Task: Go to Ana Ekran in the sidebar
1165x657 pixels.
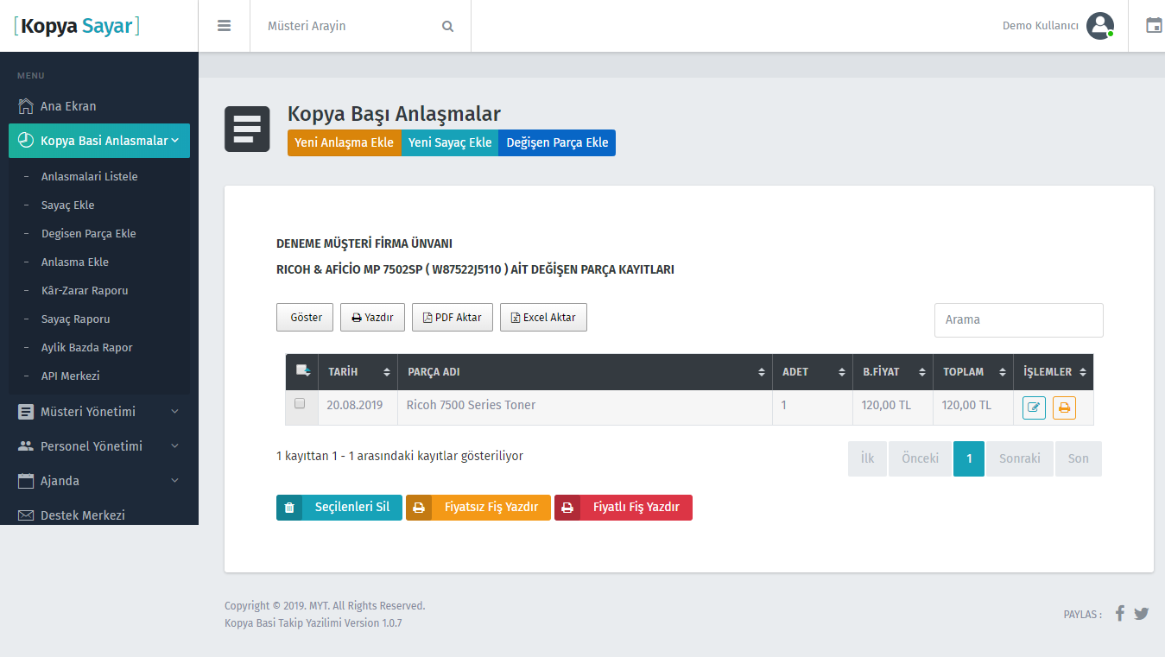Action: pyautogui.click(x=69, y=105)
